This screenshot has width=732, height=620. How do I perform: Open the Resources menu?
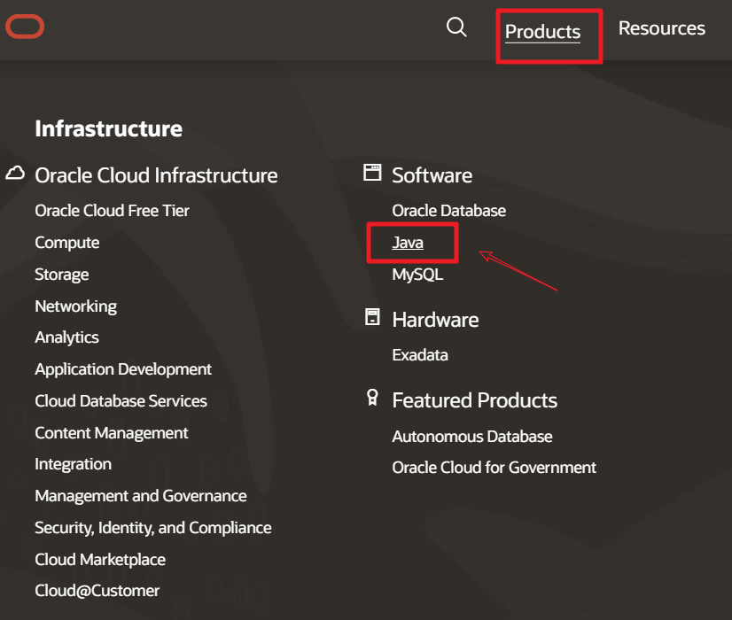point(661,28)
